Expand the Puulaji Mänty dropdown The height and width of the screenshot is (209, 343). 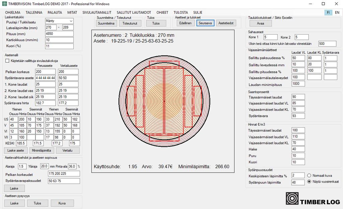click(71, 21)
